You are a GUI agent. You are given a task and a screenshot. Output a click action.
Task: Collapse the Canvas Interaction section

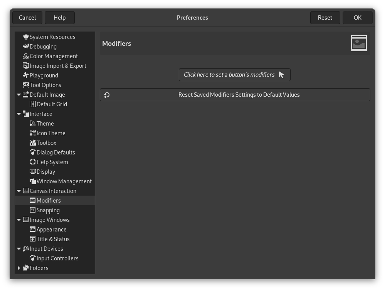coord(19,191)
